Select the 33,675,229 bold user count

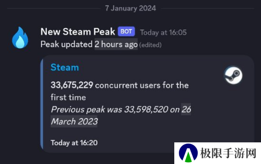pos(72,85)
